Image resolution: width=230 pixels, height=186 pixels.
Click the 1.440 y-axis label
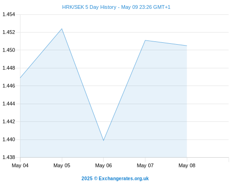tap(9, 139)
